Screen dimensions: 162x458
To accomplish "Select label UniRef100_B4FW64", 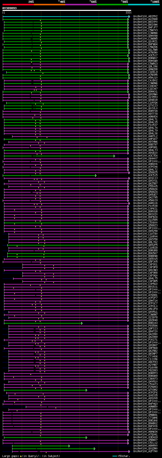I will (x=145, y=44).
